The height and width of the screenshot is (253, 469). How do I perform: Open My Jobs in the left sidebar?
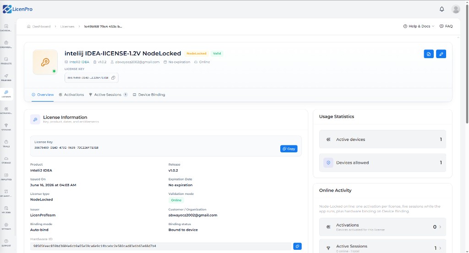(x=6, y=210)
